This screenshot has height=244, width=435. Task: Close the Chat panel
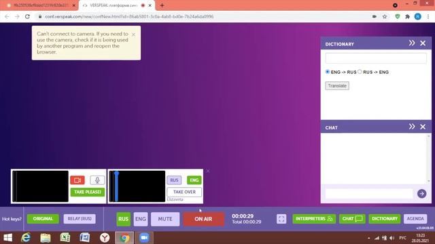click(423, 127)
